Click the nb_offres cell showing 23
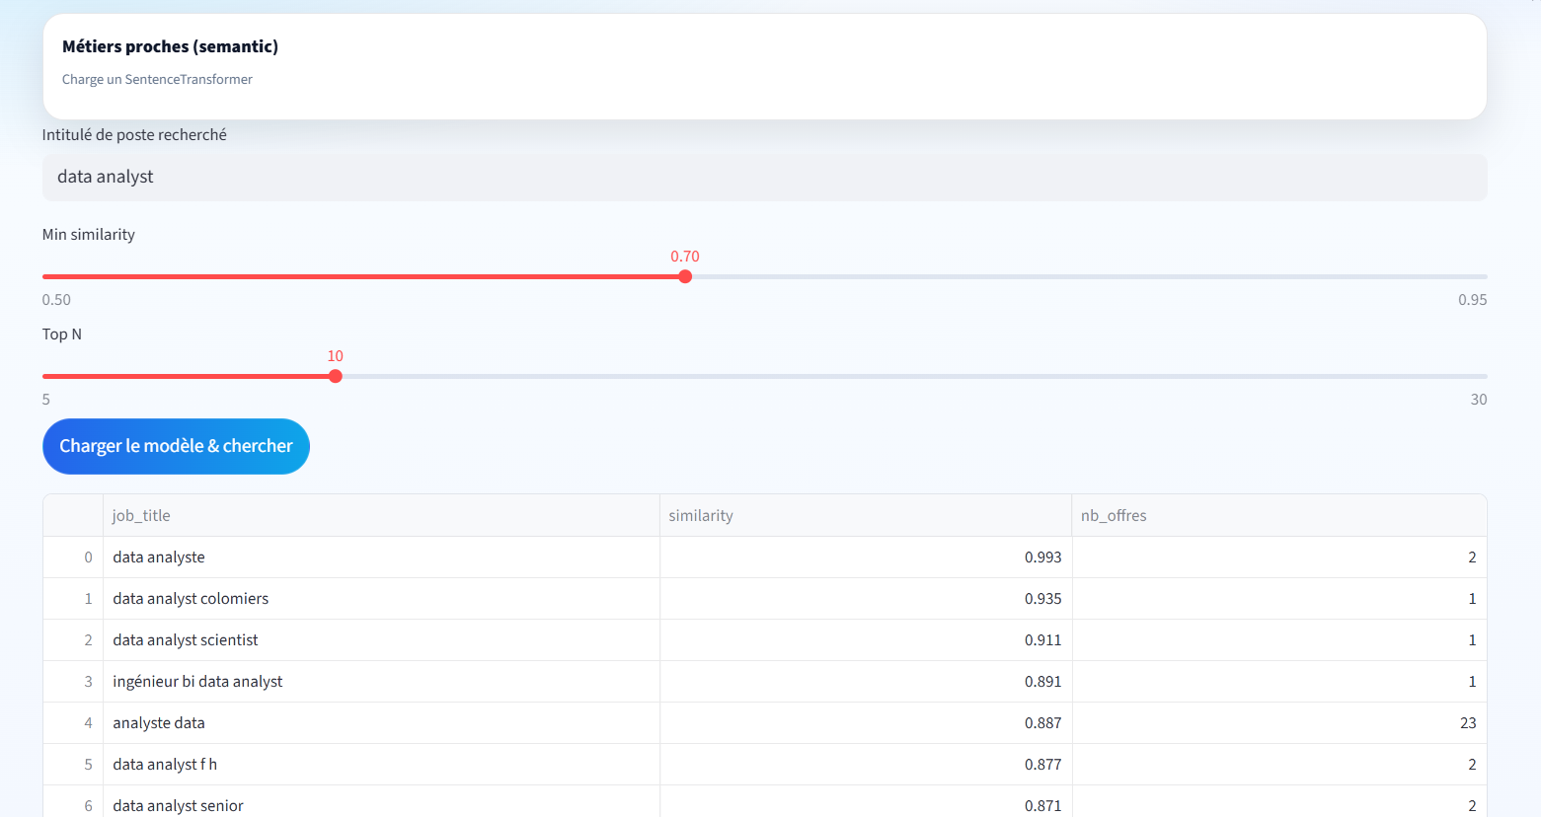The width and height of the screenshot is (1541, 817). pyautogui.click(x=1277, y=723)
